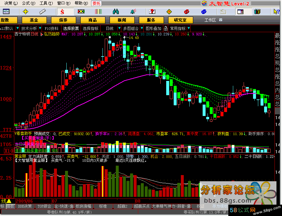Select the 标准 bottom tab
Screen dimensions: 282x216
point(103,206)
